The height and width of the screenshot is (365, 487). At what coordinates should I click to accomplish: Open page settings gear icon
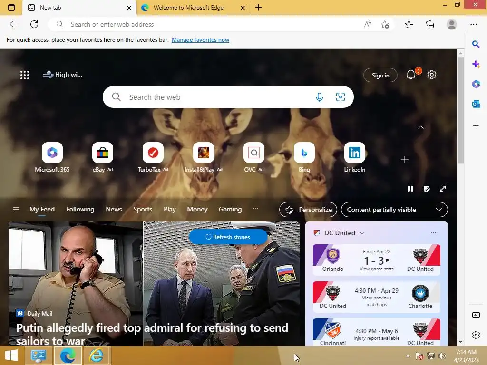pyautogui.click(x=432, y=75)
